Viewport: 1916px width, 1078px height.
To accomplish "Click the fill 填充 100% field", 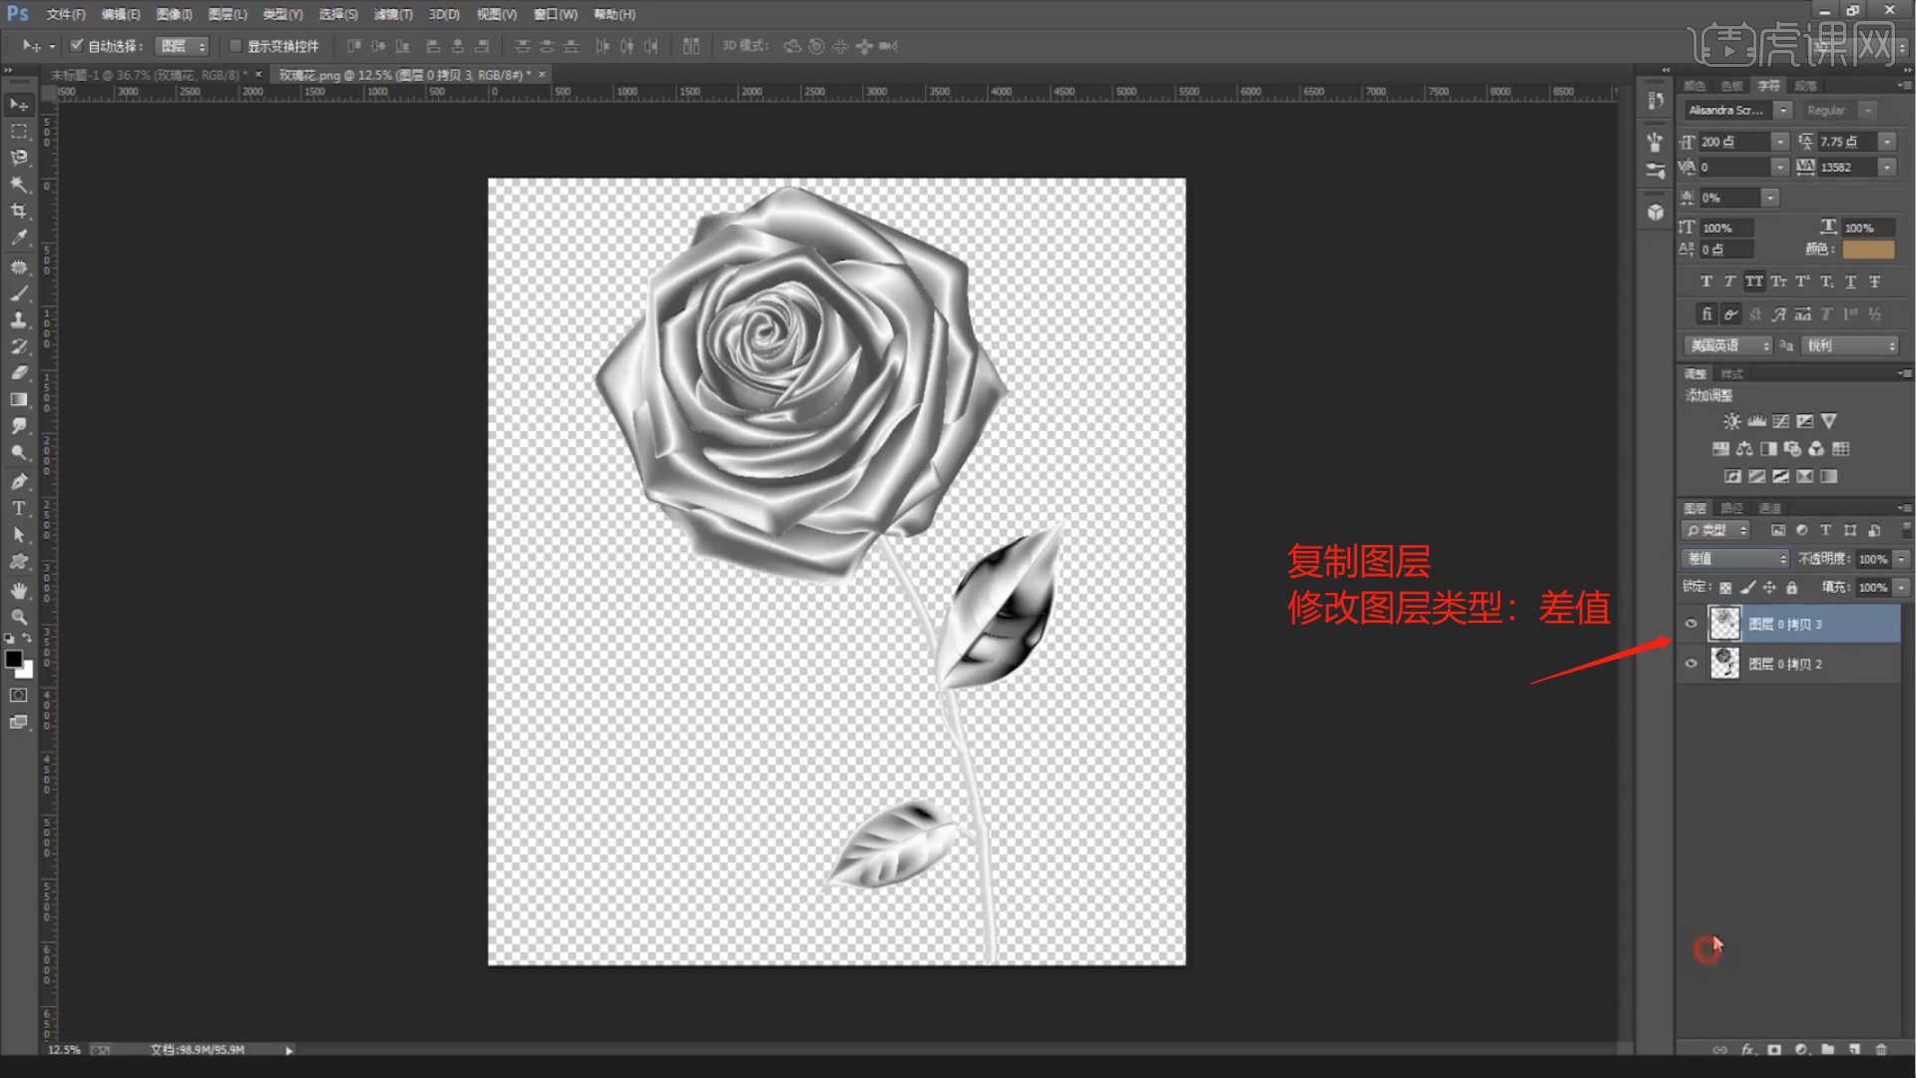I will click(x=1873, y=587).
